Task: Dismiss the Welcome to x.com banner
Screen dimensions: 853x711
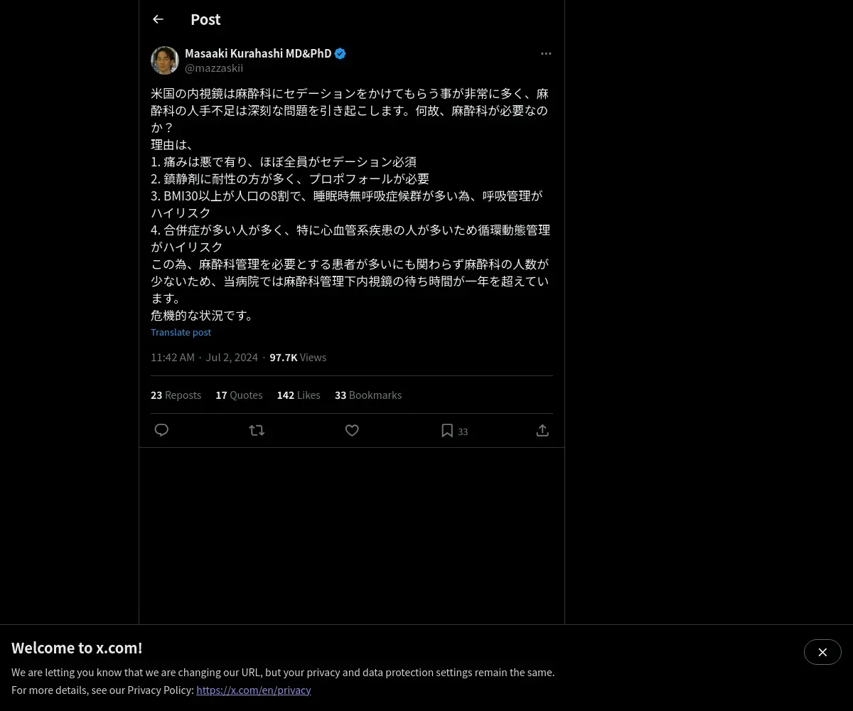Action: (822, 652)
